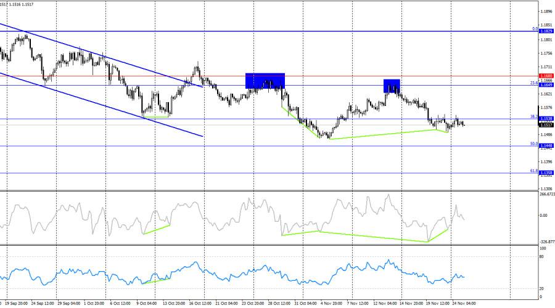The height and width of the screenshot is (308, 555).
Task: Click the 23.6 Fibonacci level label
Action: [534, 83]
